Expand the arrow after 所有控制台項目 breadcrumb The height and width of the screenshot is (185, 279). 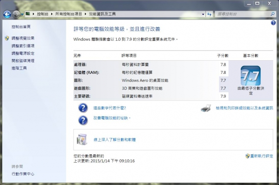click(85, 14)
